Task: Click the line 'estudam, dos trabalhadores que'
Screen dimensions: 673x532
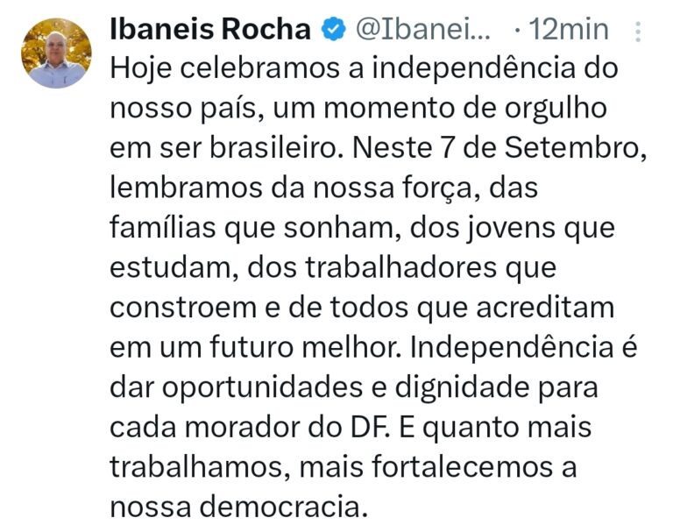Action: 333,268
